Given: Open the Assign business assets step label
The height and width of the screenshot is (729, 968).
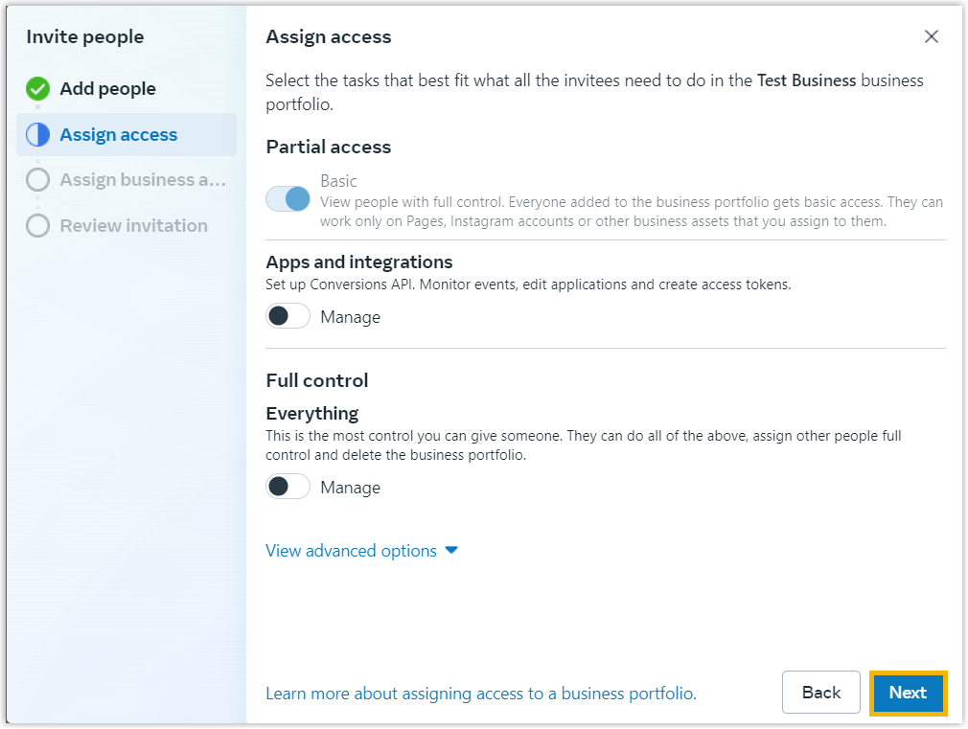Looking at the screenshot, I should 143,180.
